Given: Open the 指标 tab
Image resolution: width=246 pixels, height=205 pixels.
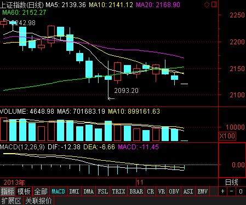Looking at the screenshot, I should tap(8, 191).
